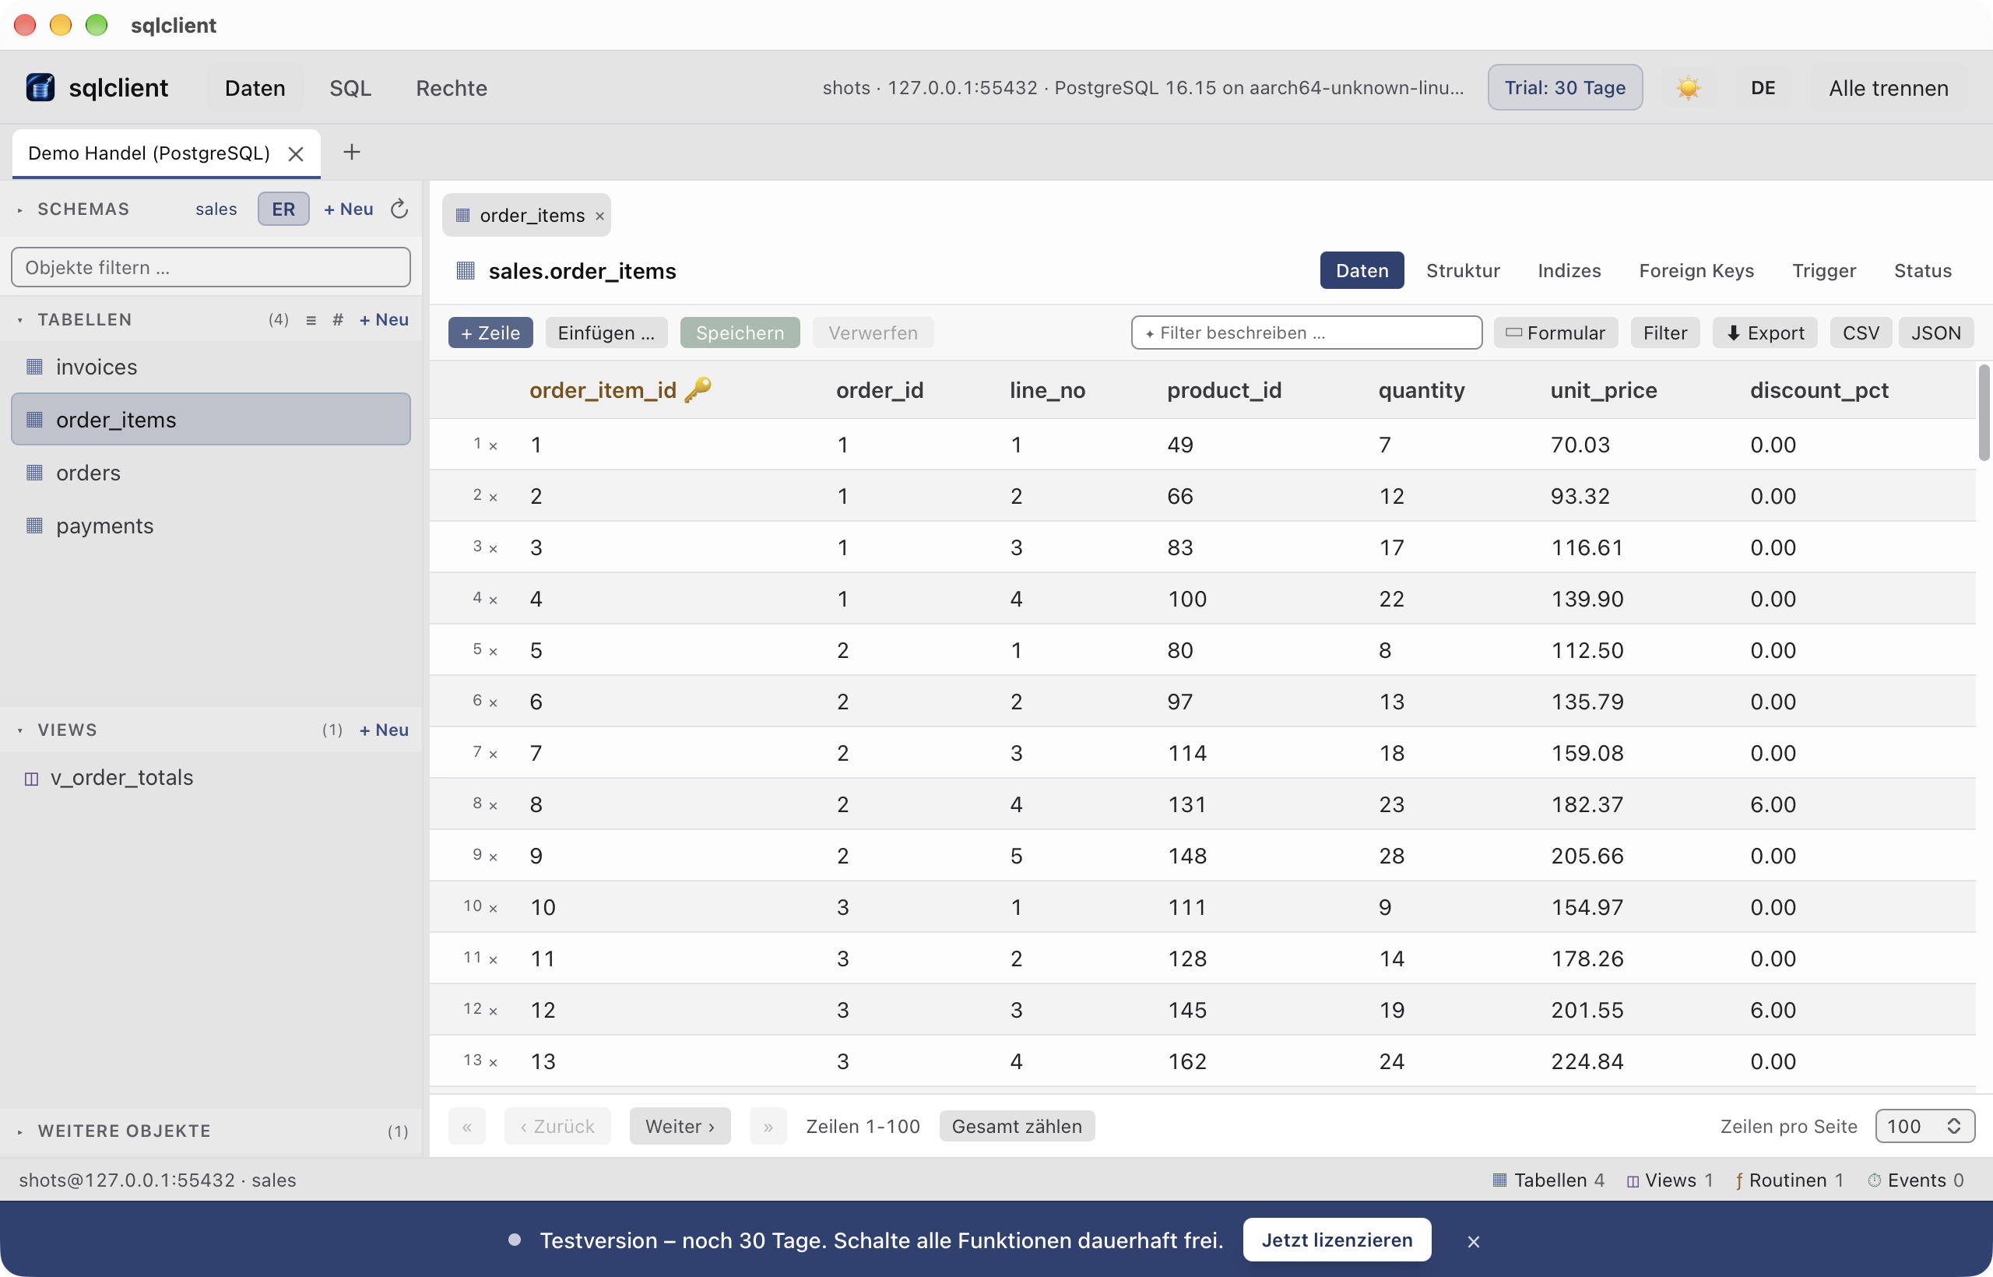This screenshot has width=1993, height=1277.
Task: Click Jetzt lizenzieren button
Action: pos(1337,1240)
